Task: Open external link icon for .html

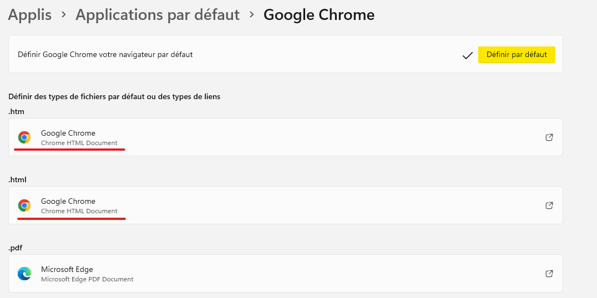Action: coord(549,205)
